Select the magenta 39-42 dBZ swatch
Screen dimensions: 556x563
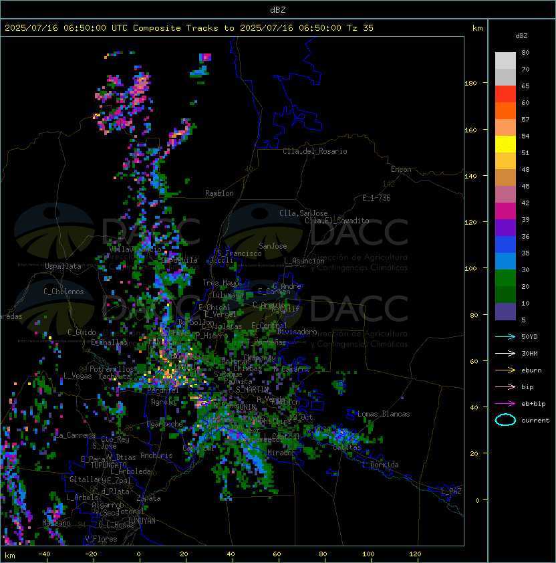(x=505, y=211)
